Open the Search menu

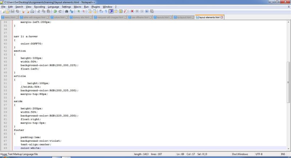coord(19,7)
